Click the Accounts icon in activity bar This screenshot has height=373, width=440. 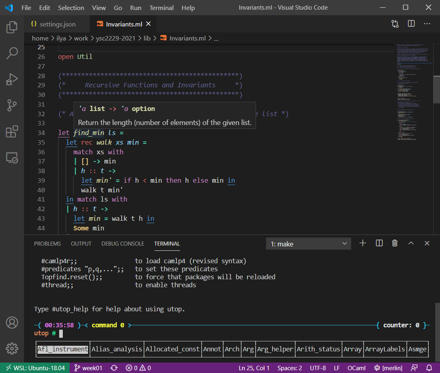click(12, 322)
